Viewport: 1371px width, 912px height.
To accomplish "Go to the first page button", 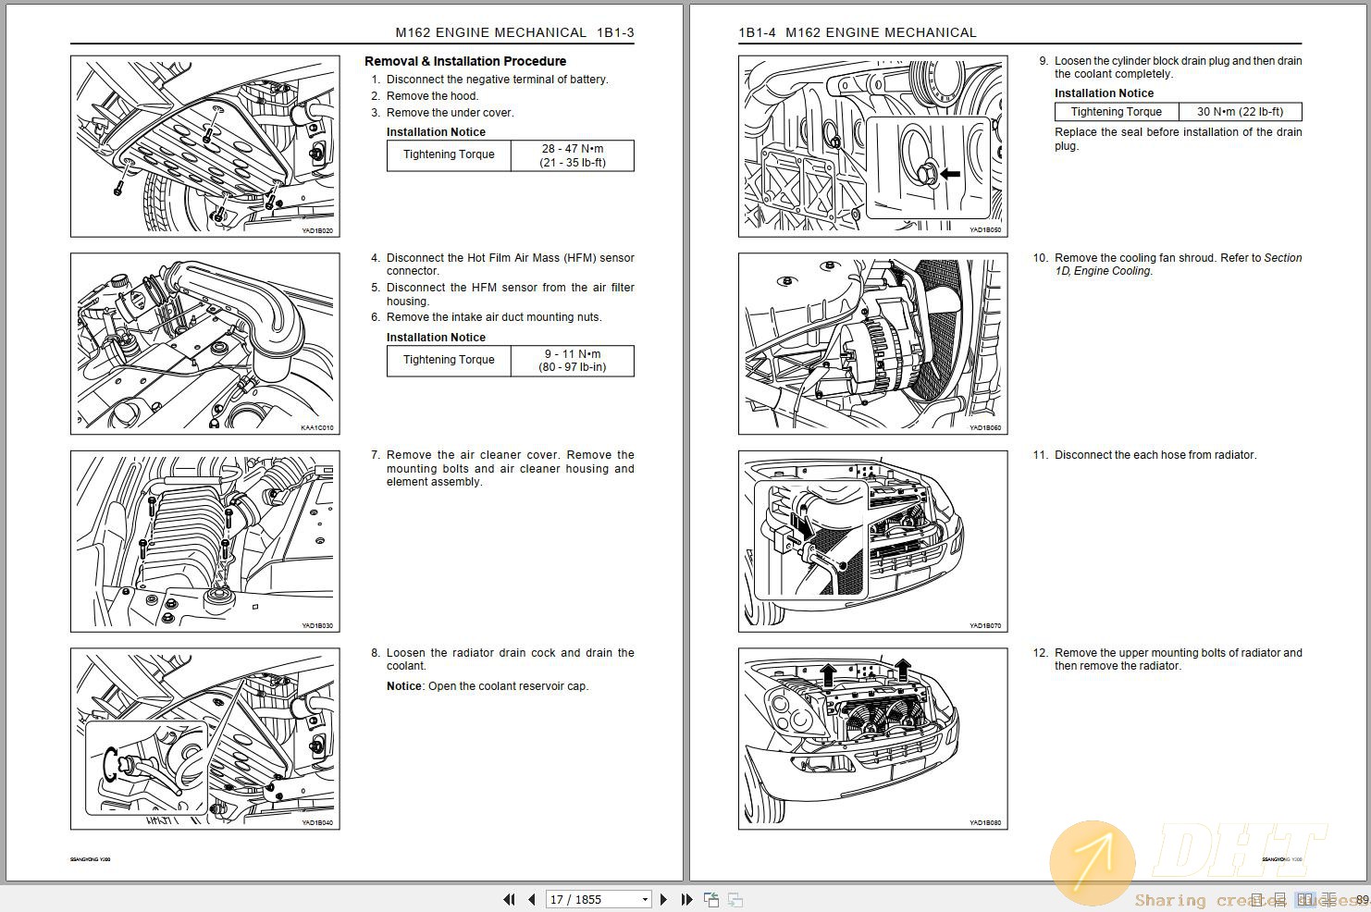I will coord(509,899).
